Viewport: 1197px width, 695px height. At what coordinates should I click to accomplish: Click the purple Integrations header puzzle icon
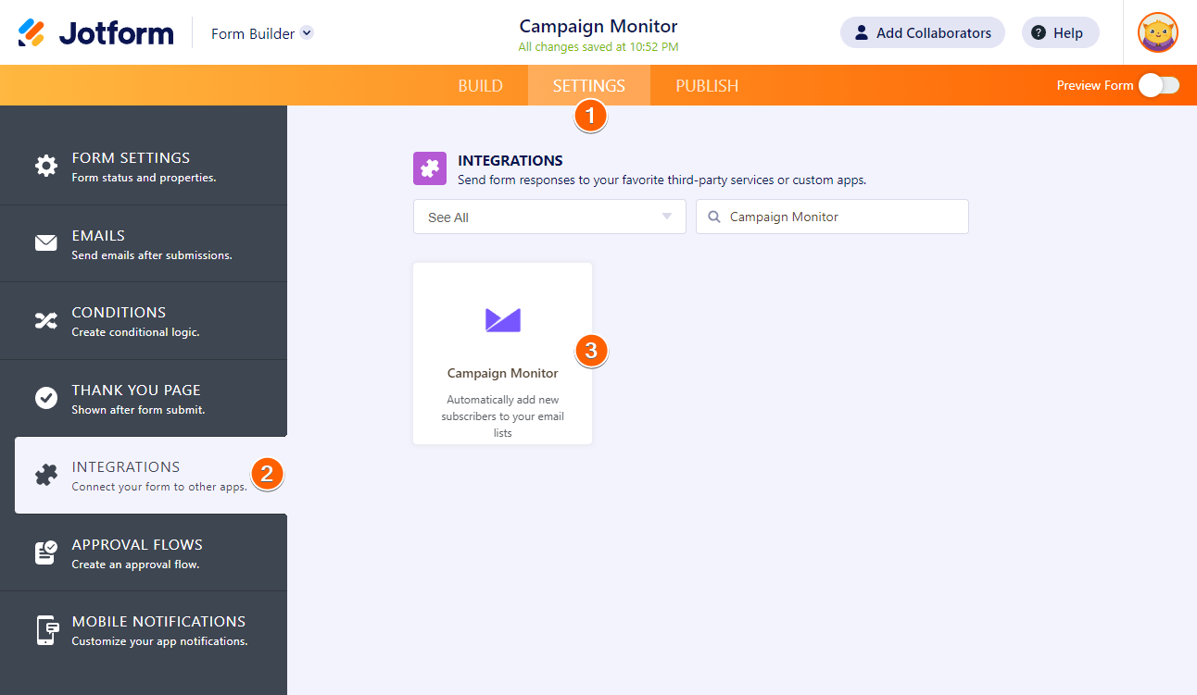tap(430, 169)
